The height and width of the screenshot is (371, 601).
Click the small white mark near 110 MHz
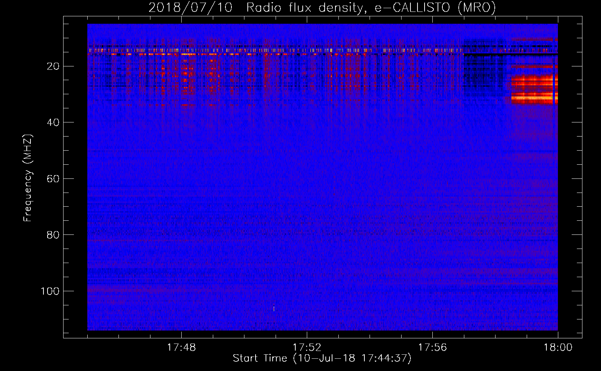tap(274, 308)
